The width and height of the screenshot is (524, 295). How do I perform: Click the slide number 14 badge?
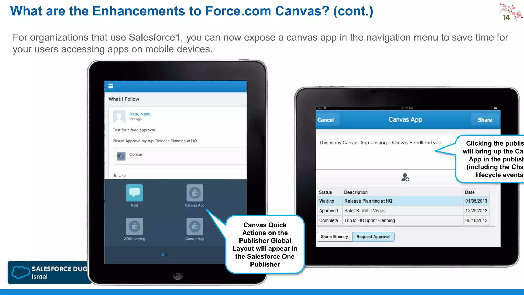pos(506,17)
